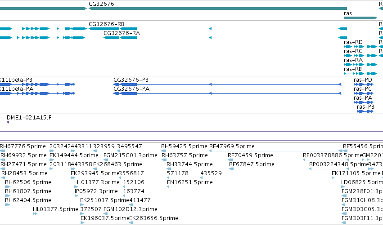
Task: Click the purple arrow under DME1-021A15.F
Action: [x=8, y=122]
